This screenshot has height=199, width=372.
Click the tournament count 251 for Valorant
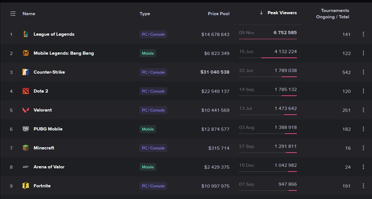click(x=346, y=110)
